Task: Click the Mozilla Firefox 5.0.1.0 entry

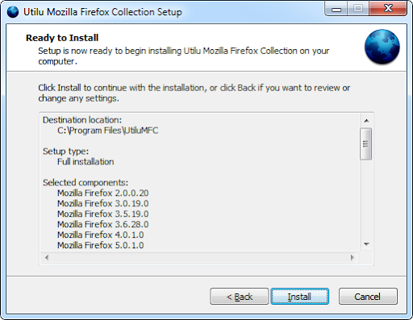Action: click(100, 245)
